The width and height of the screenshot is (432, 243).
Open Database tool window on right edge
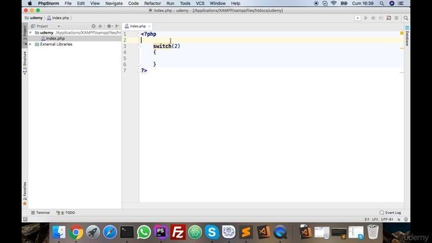point(407,36)
